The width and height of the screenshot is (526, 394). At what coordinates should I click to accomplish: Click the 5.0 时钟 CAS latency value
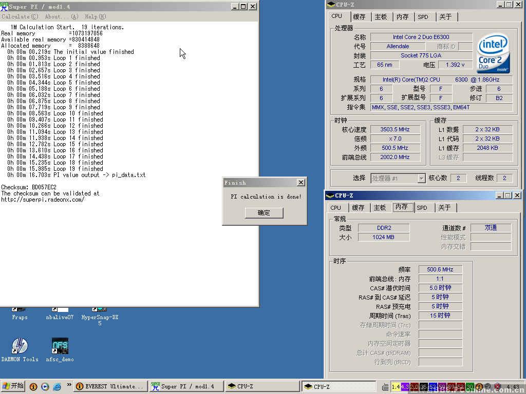(x=440, y=288)
